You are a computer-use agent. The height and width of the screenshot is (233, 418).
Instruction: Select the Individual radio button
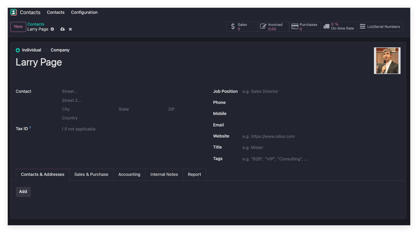click(x=18, y=50)
